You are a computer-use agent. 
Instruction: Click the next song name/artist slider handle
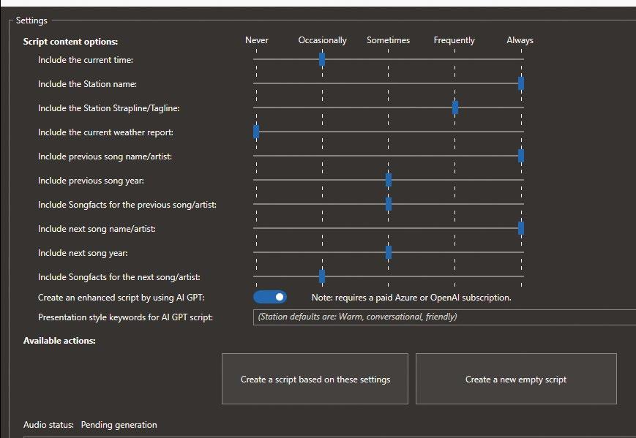(521, 228)
